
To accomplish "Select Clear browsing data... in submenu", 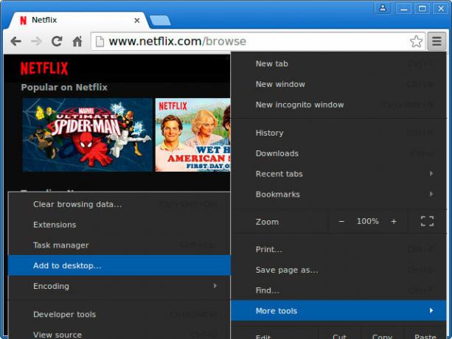I will click(119, 204).
